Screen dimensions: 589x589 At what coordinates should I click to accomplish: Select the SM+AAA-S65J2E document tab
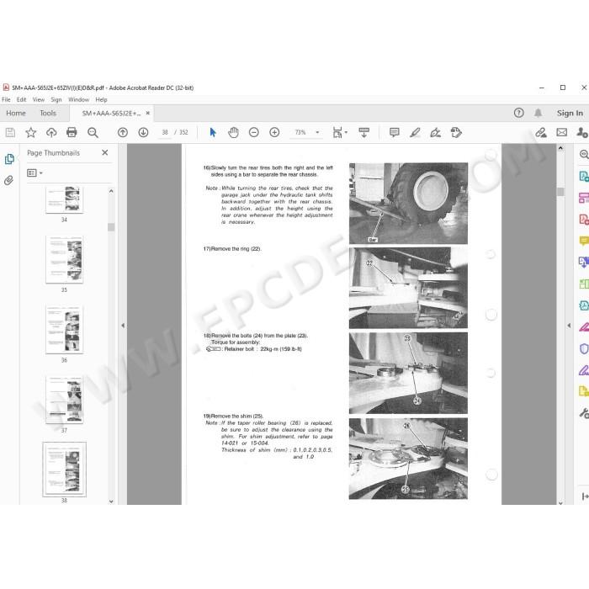click(111, 113)
